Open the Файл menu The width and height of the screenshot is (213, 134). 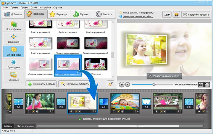5,8
